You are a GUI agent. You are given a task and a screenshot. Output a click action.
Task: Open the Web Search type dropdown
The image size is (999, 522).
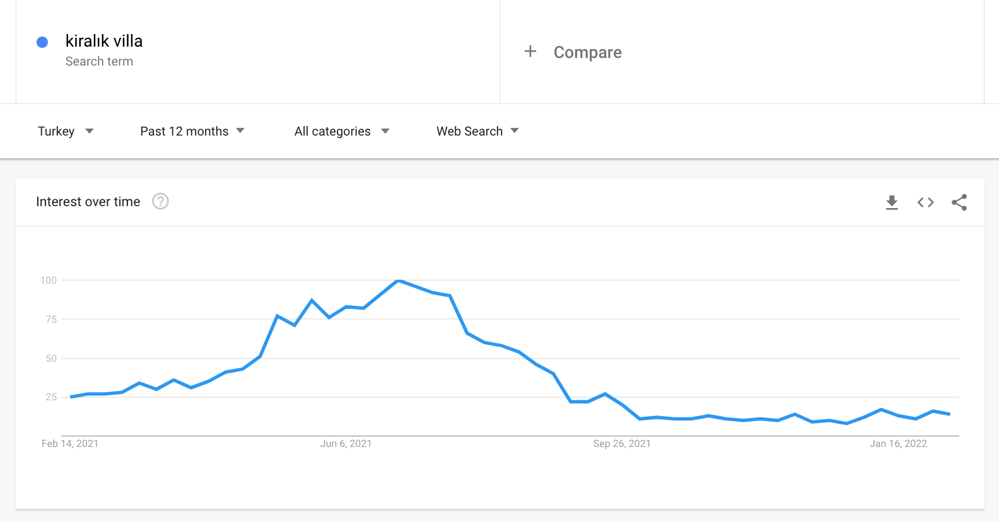(x=477, y=131)
